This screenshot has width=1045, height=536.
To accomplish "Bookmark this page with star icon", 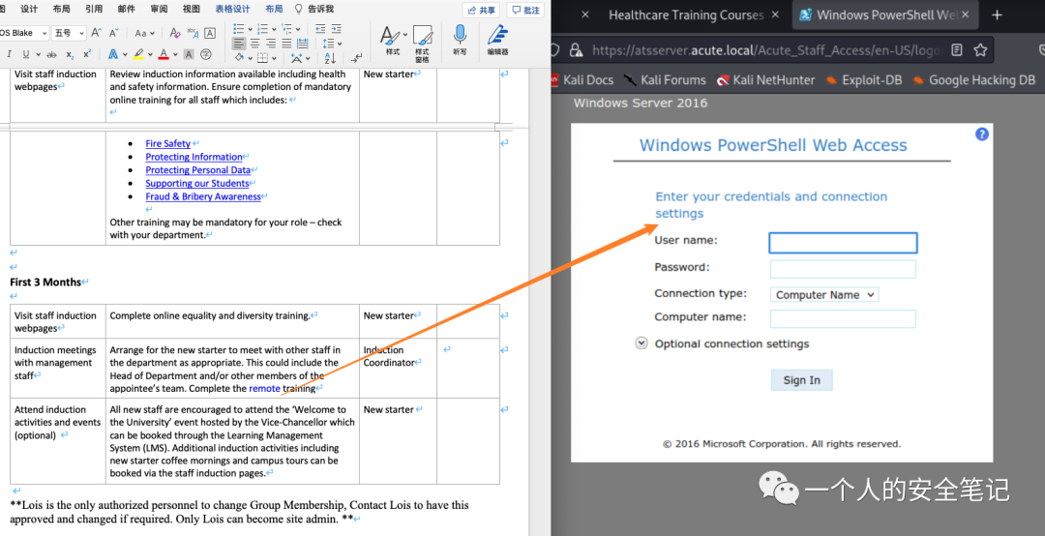I will point(979,50).
